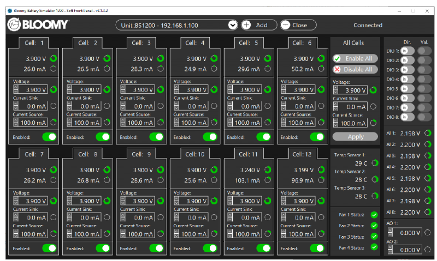Select the Cell: 6 tab
Image resolution: width=437 pixels, height=261 pixels.
click(x=302, y=43)
